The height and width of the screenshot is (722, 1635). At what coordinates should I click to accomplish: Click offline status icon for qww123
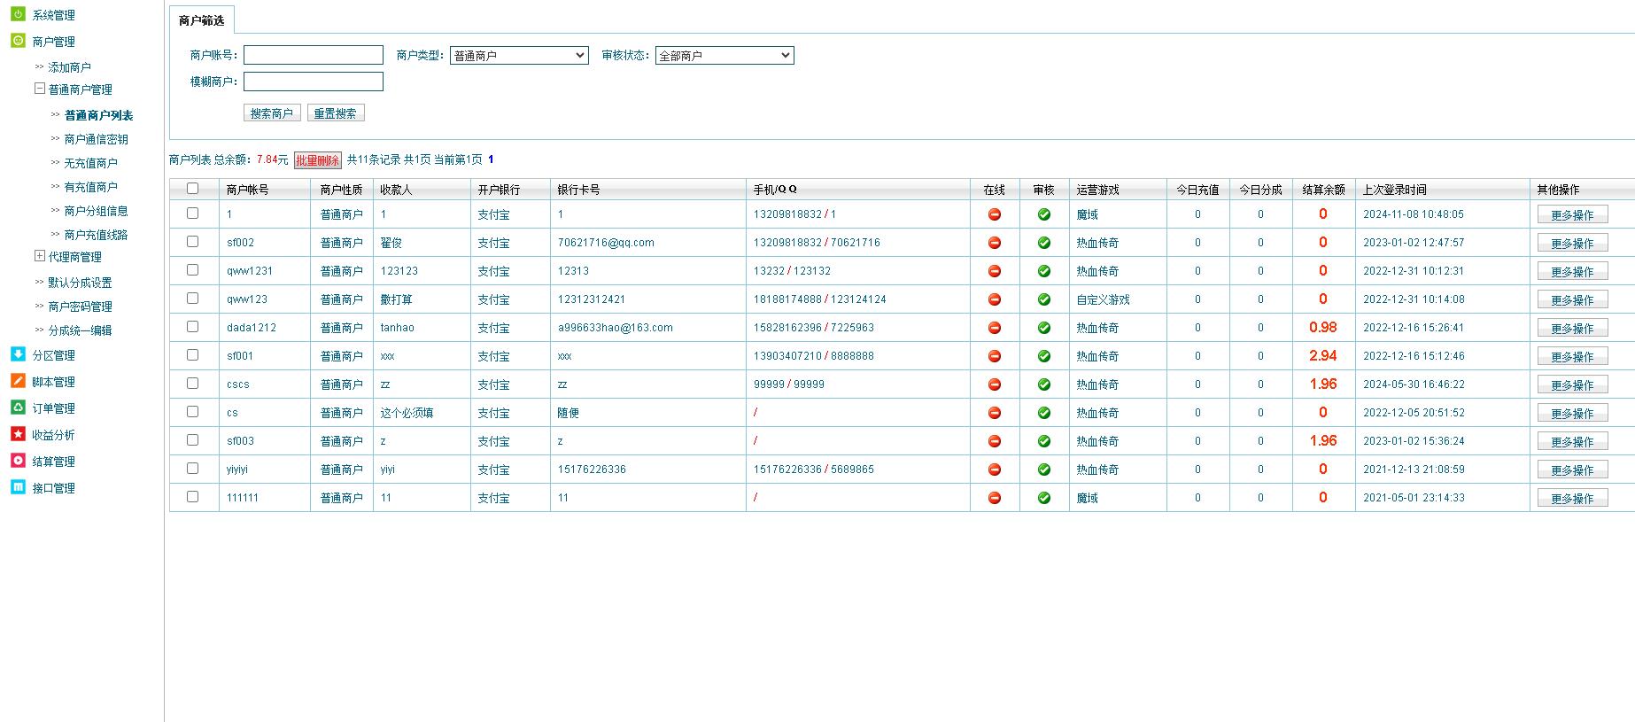995,299
